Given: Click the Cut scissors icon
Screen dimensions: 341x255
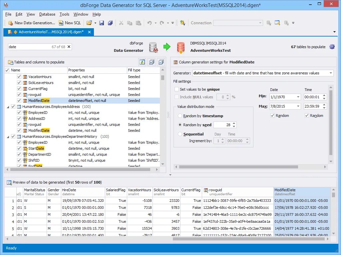Looking at the screenshot, I should pyautogui.click(x=121, y=23).
